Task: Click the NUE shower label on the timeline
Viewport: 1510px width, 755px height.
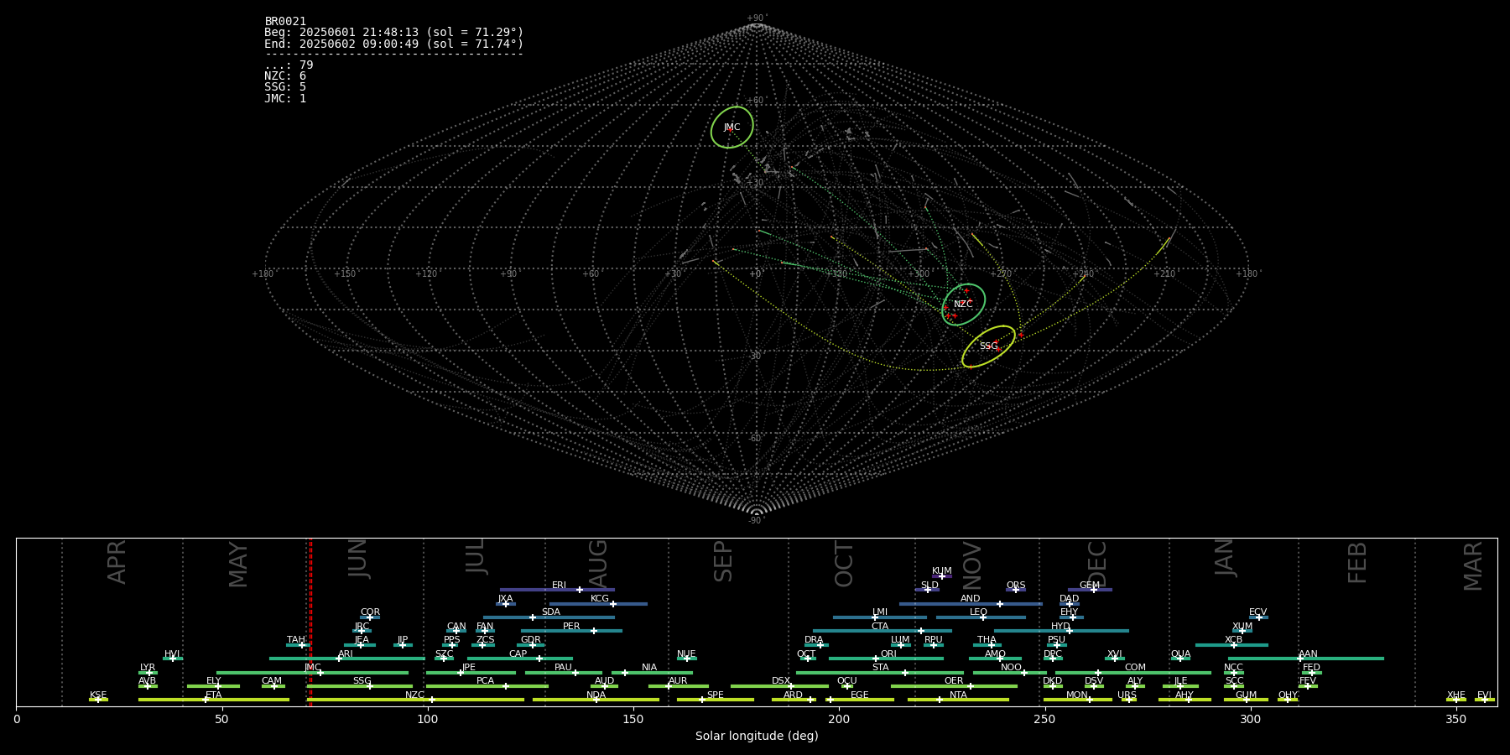Action: click(x=686, y=654)
